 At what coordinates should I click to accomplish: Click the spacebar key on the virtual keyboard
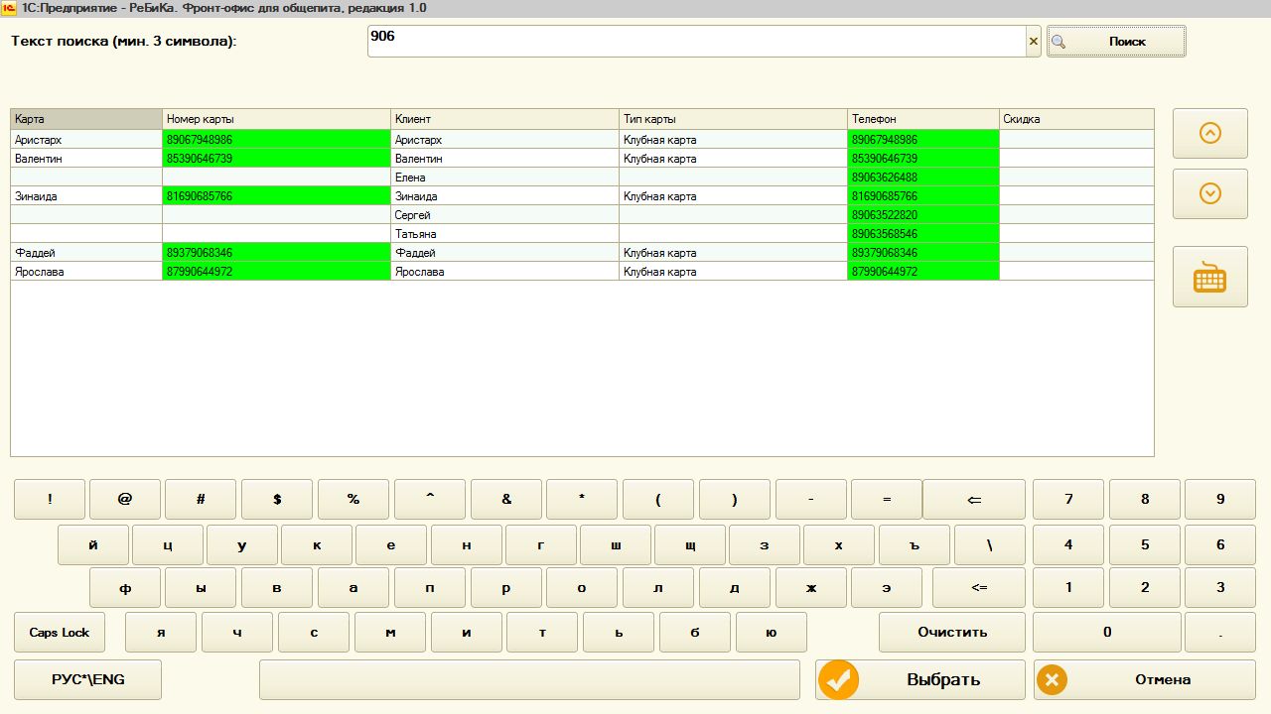529,679
